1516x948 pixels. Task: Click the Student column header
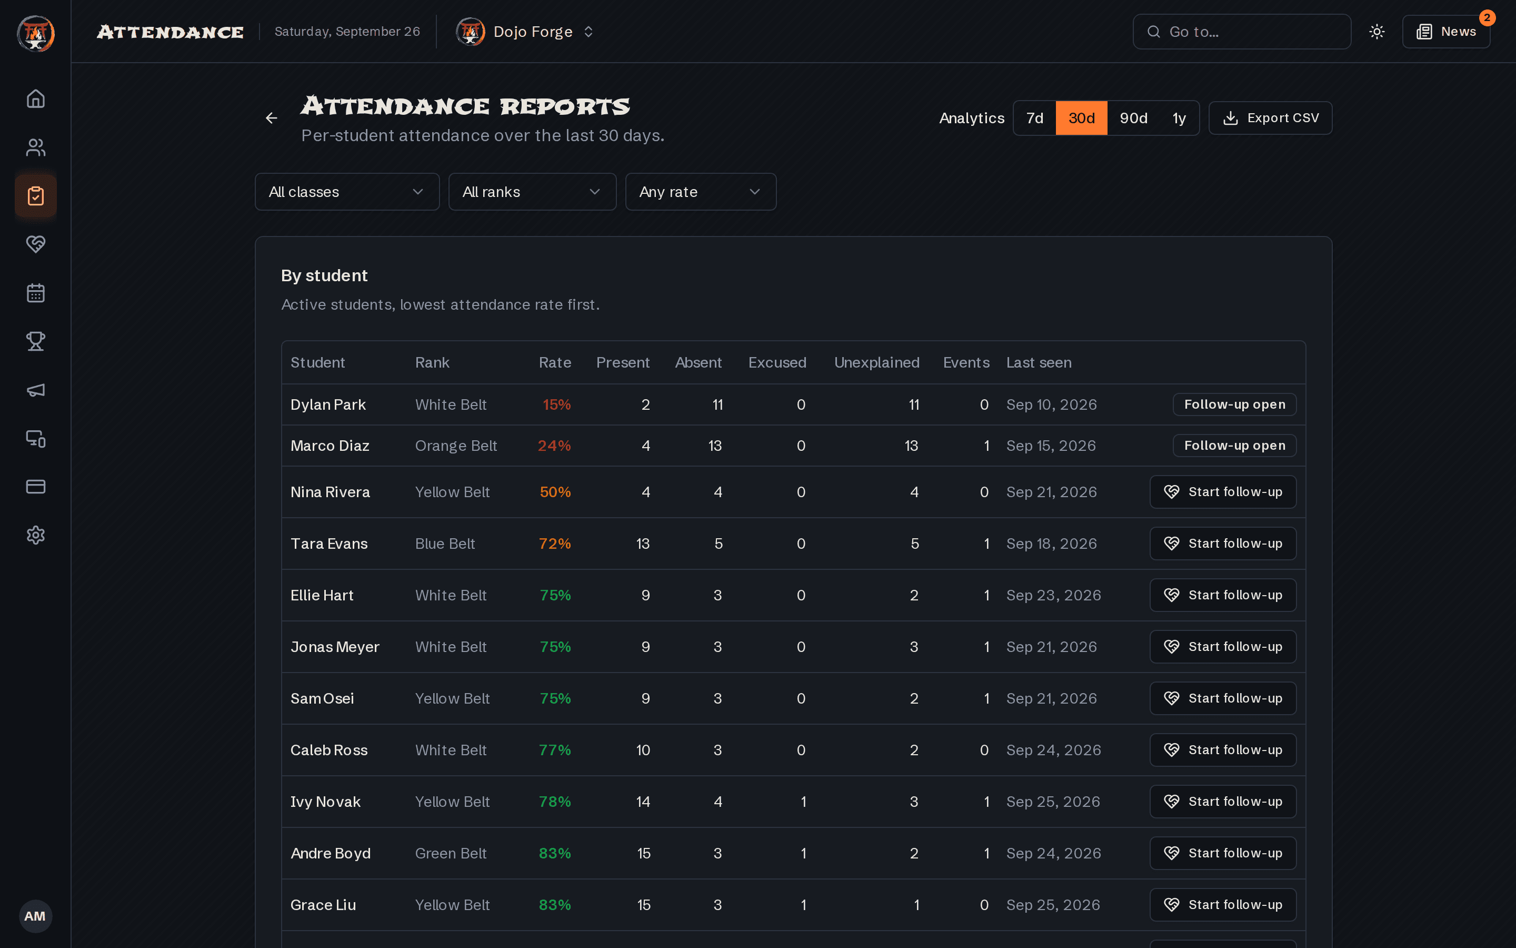tap(317, 362)
